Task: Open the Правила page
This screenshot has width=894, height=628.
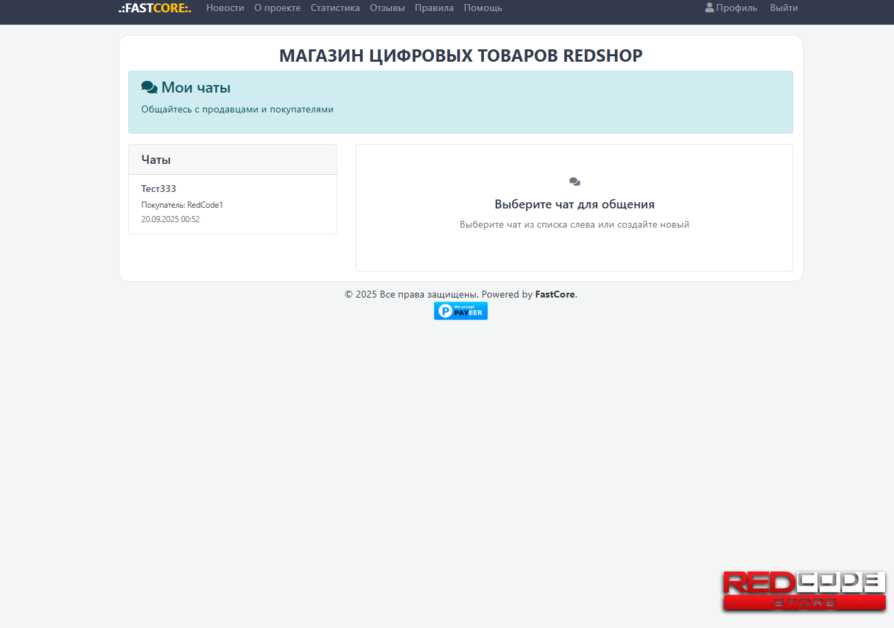Action: (434, 8)
